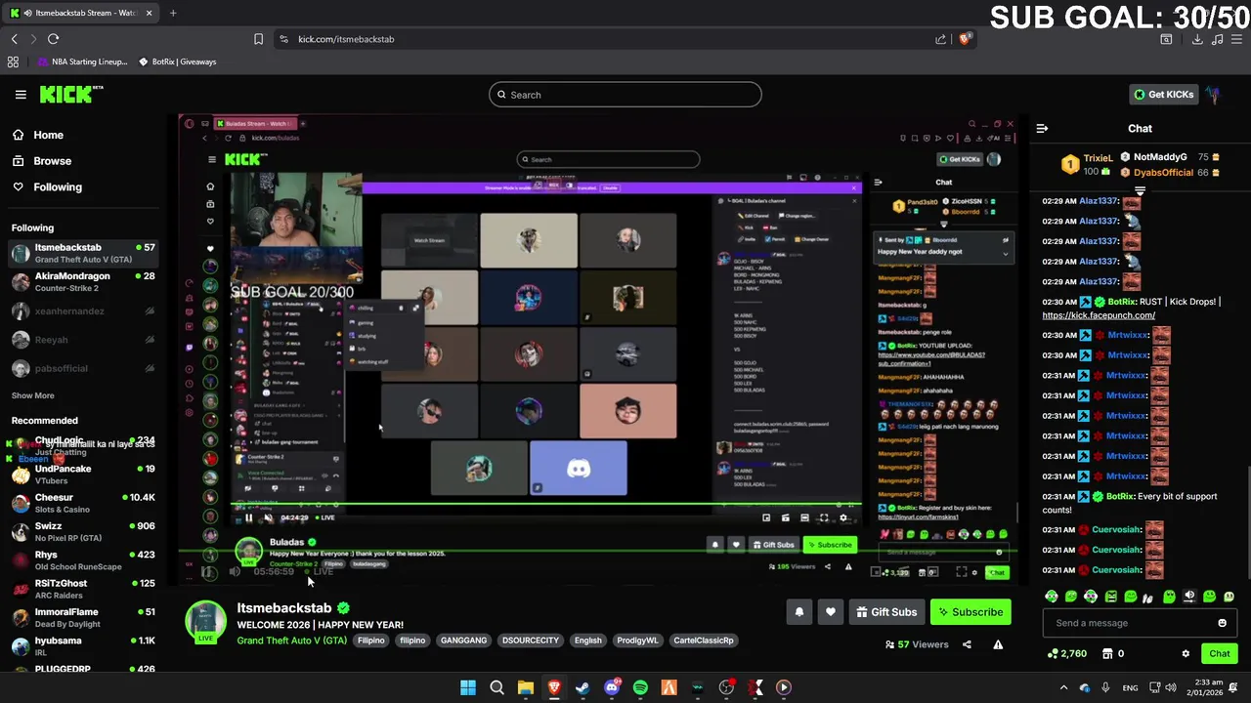Open the user profile avatar menu
The image size is (1251, 703).
pyautogui.click(x=1213, y=95)
